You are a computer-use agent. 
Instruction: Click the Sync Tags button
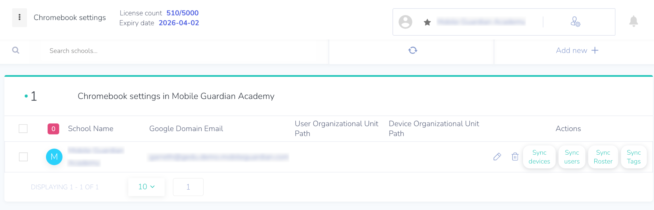(x=634, y=157)
